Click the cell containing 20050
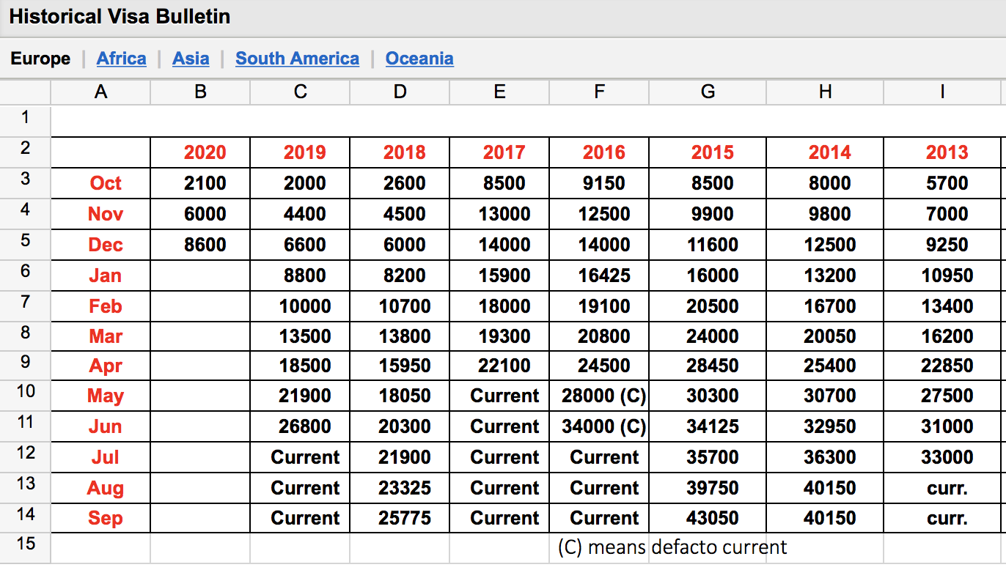The width and height of the screenshot is (1006, 570). (x=825, y=336)
